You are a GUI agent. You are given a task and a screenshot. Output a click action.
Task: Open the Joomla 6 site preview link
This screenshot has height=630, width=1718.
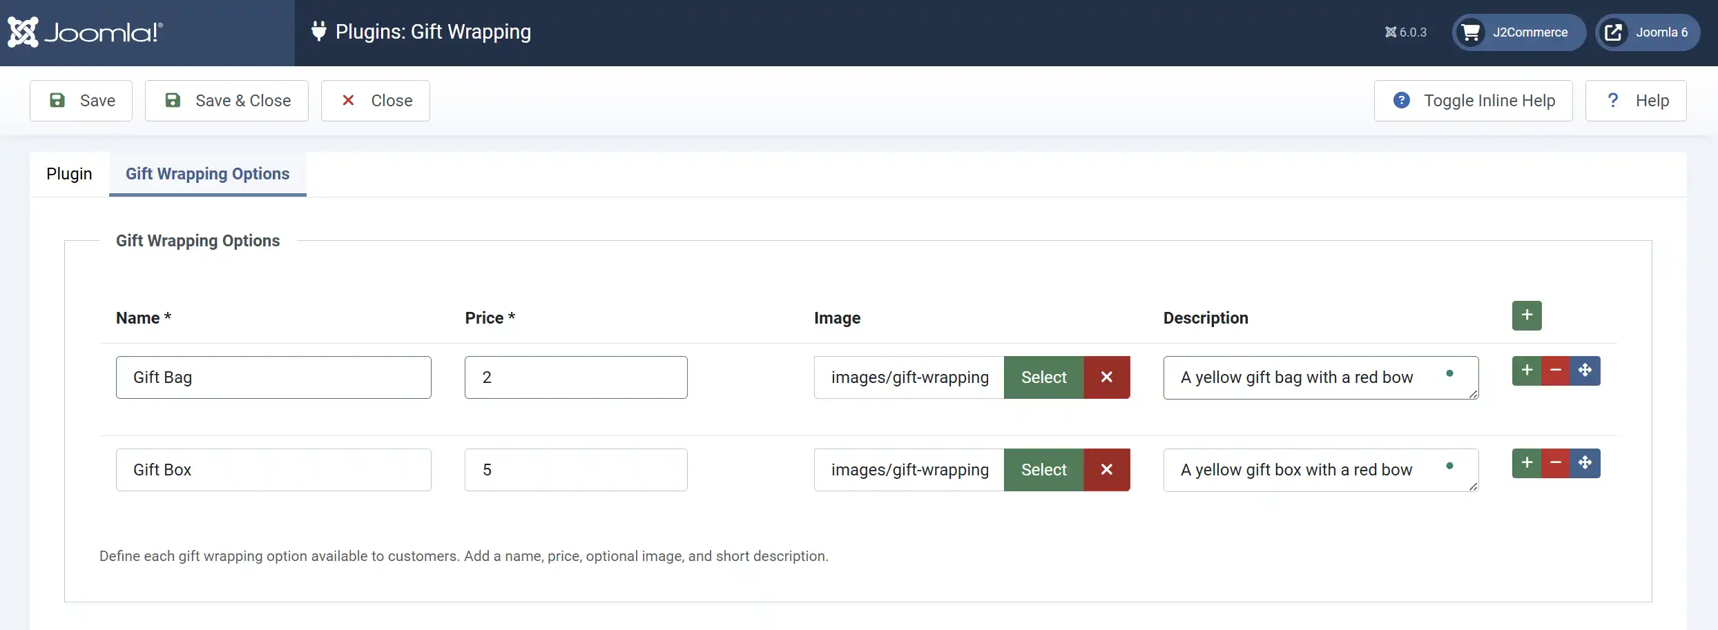[x=1647, y=32]
